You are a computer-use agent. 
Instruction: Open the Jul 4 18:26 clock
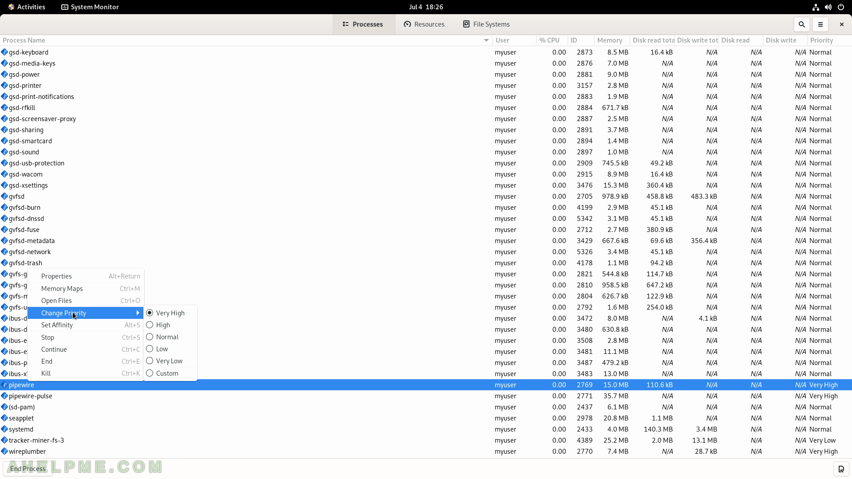click(426, 7)
